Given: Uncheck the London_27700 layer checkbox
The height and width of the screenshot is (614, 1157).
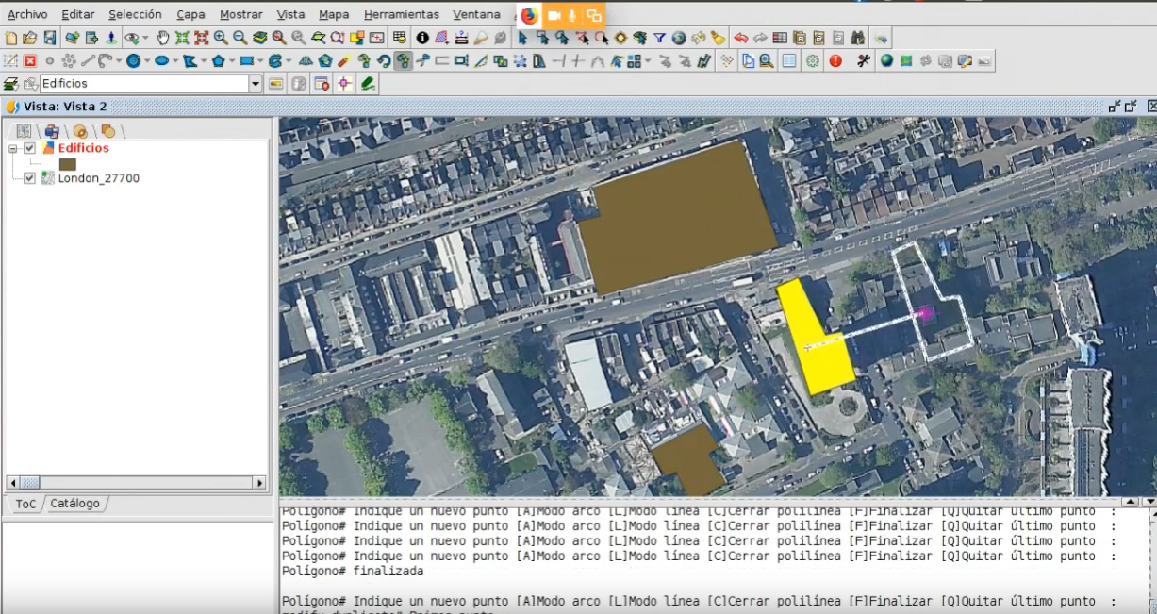Looking at the screenshot, I should [x=30, y=178].
